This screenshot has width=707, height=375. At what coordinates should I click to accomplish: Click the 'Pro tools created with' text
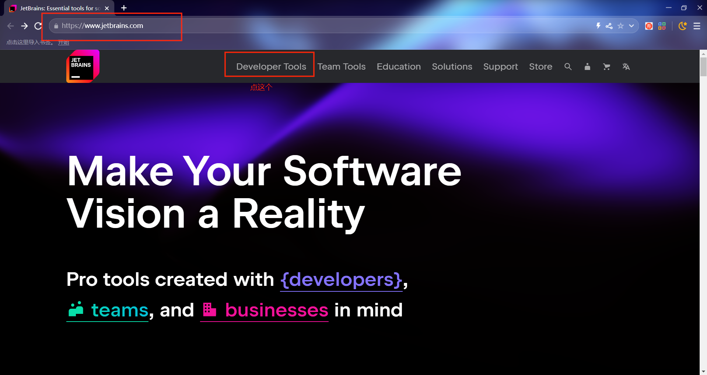point(170,280)
